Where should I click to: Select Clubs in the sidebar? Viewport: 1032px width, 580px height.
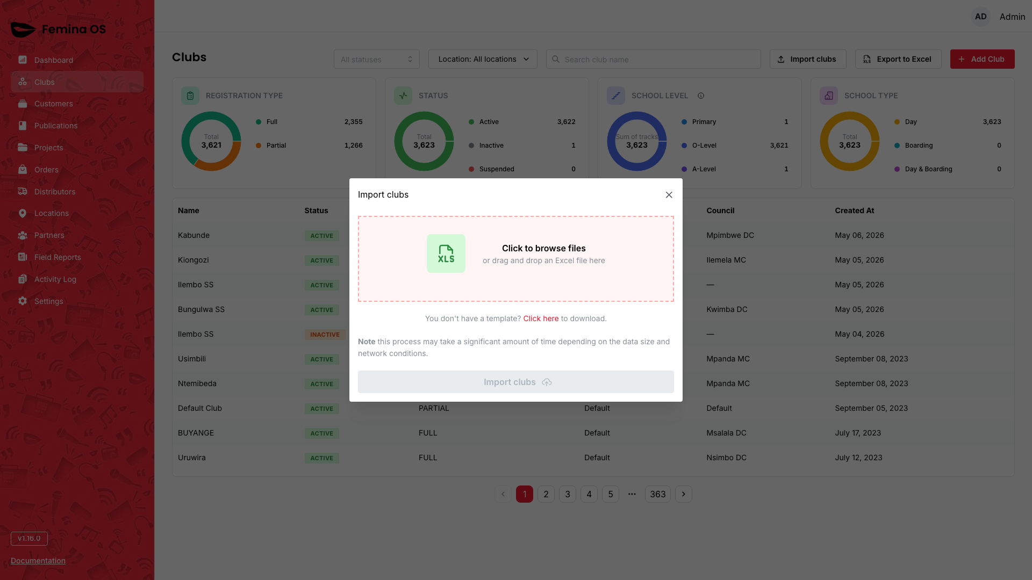(x=77, y=82)
